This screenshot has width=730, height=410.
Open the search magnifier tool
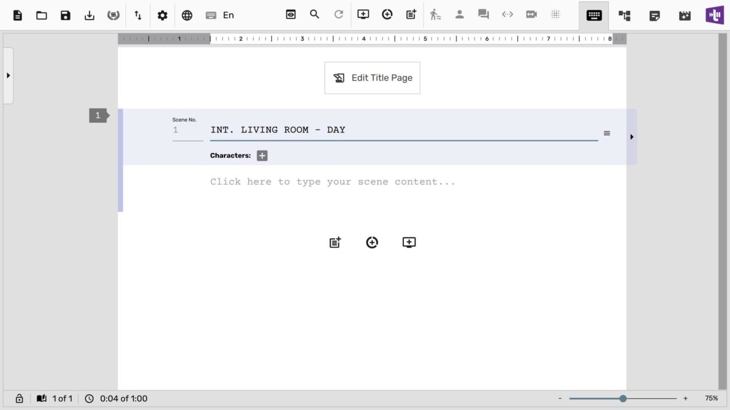(315, 15)
